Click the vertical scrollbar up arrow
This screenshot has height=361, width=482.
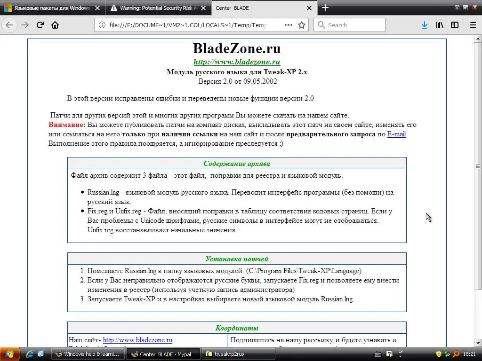click(478, 39)
